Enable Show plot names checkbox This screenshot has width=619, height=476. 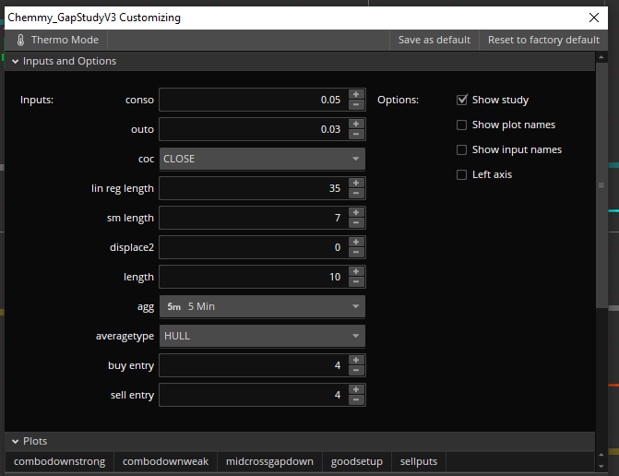click(x=462, y=125)
